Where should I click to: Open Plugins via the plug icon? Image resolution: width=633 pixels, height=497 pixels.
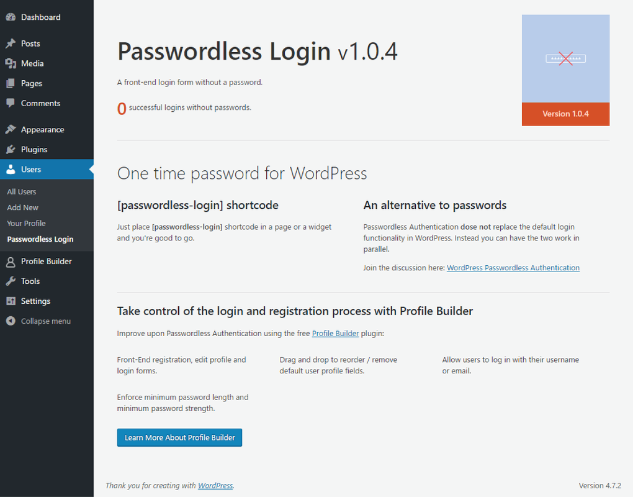[10, 149]
